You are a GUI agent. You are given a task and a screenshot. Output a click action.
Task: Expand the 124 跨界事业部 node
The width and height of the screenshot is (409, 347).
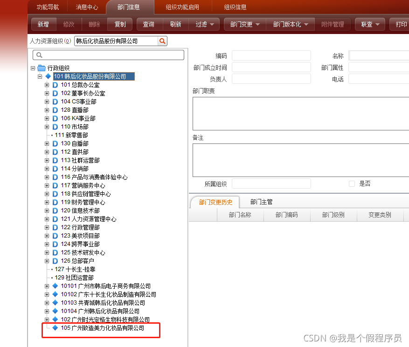tap(47, 244)
